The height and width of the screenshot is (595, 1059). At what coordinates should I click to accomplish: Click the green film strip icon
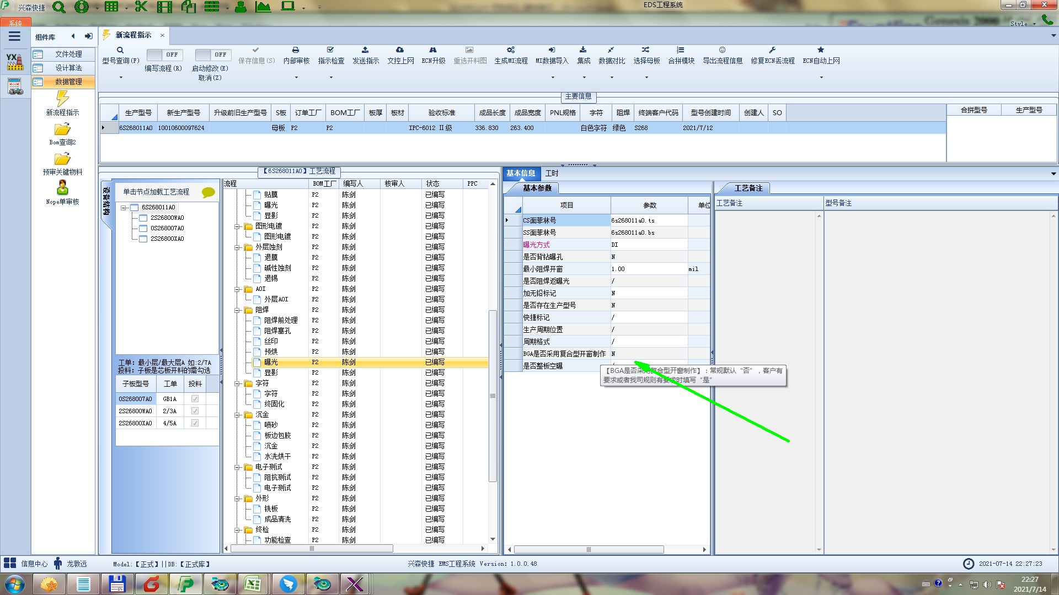coord(164,7)
